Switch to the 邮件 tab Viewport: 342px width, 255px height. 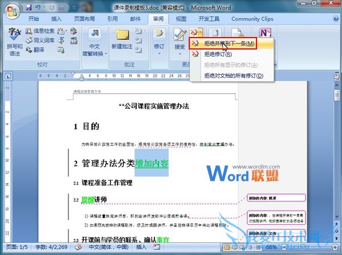pos(136,19)
